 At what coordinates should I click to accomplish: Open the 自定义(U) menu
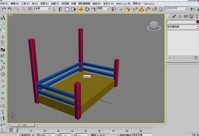pos(109,3)
